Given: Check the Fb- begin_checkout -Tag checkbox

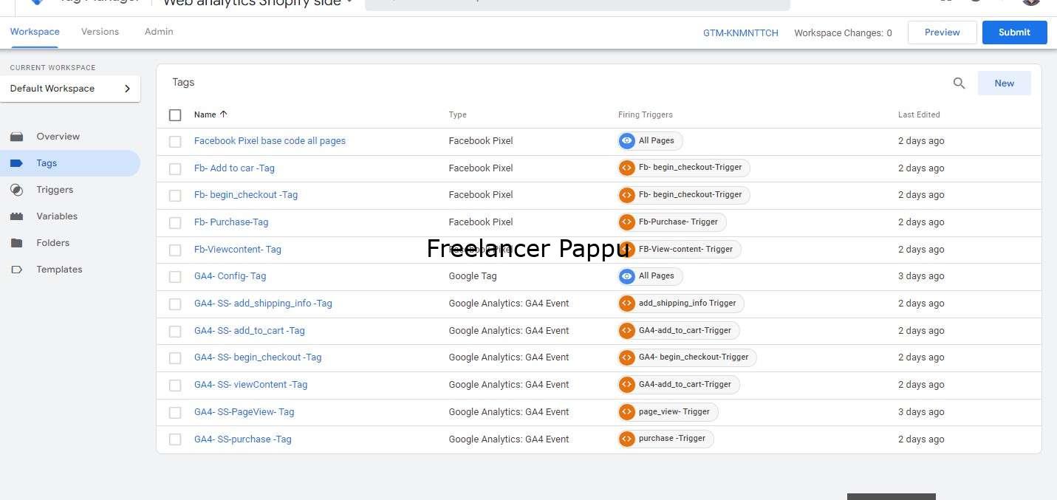Looking at the screenshot, I should click(175, 196).
